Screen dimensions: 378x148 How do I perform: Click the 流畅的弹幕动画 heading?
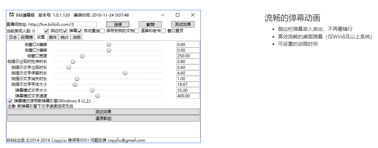tap(292, 18)
